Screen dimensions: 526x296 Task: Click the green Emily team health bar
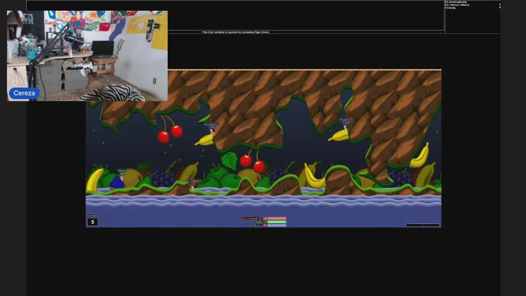tap(277, 222)
